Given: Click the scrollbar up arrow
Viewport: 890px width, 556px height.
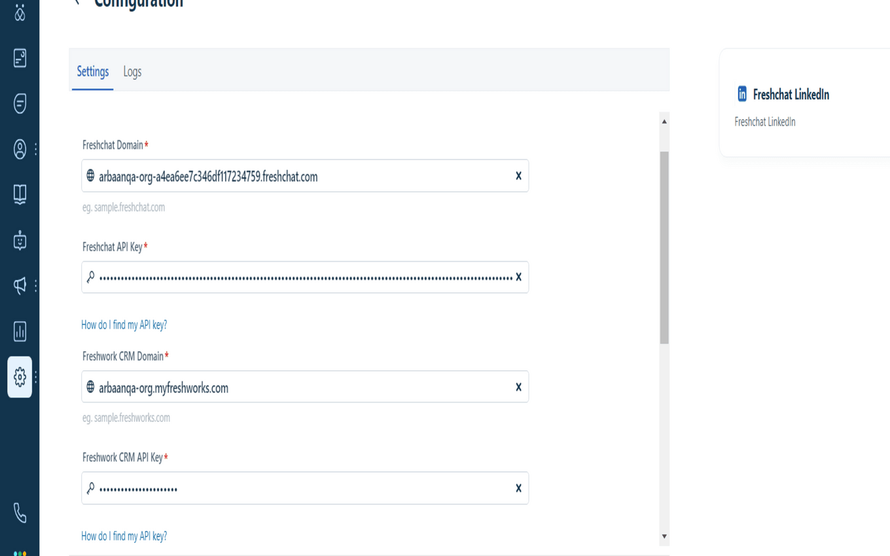Looking at the screenshot, I should click(x=664, y=121).
